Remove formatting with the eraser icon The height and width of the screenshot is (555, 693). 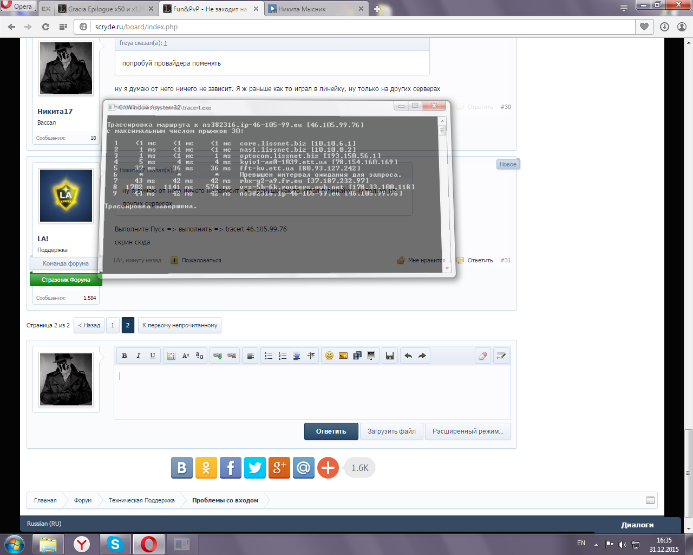coord(483,356)
